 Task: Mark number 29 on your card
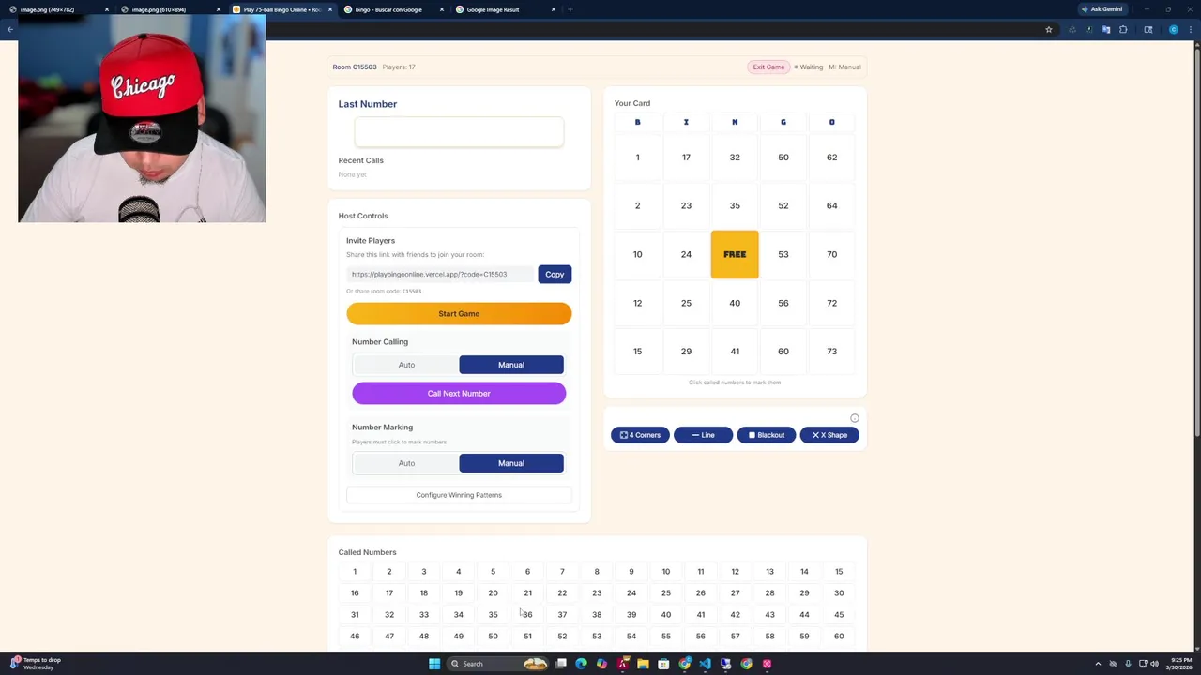click(x=686, y=352)
